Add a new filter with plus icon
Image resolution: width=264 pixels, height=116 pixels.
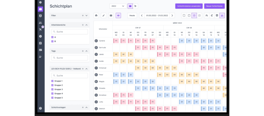click(x=83, y=15)
